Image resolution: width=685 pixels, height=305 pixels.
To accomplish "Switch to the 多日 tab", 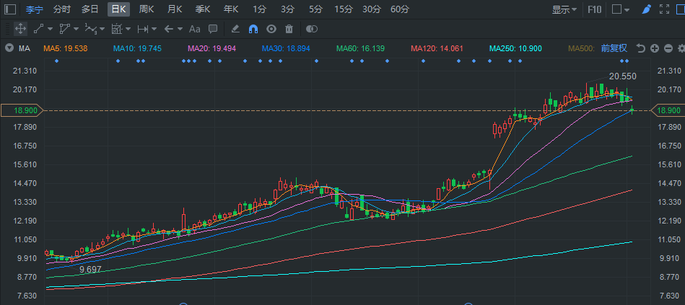I will coord(90,9).
